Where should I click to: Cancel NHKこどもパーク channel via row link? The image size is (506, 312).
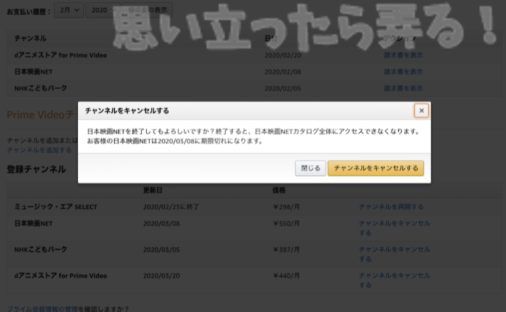point(394,254)
